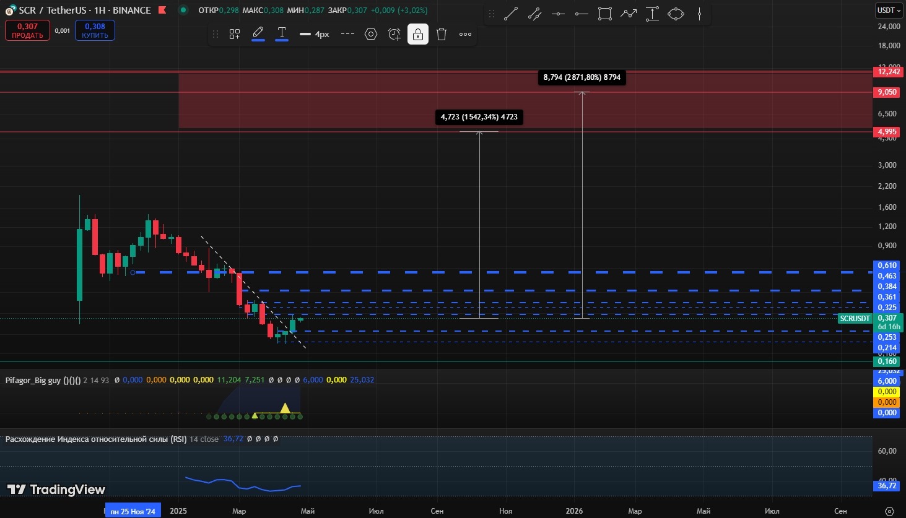This screenshot has height=518, width=906.
Task: Select the Rectangle drawing tool
Action: pyautogui.click(x=605, y=14)
